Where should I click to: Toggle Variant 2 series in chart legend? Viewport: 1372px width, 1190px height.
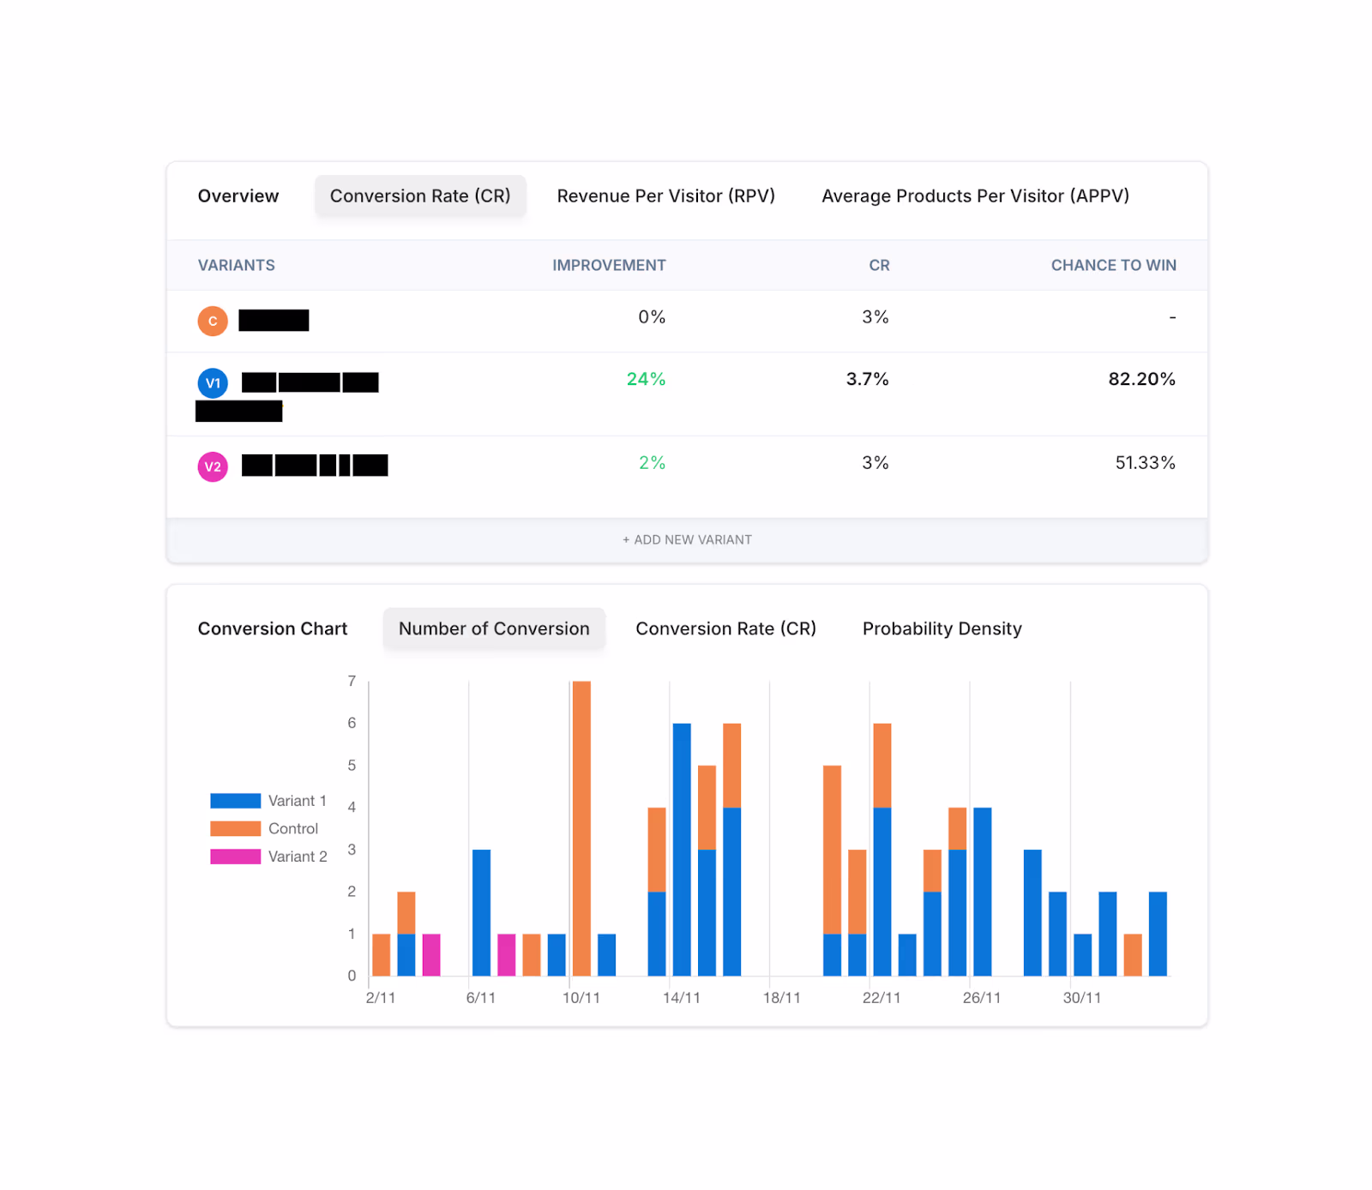[x=268, y=856]
